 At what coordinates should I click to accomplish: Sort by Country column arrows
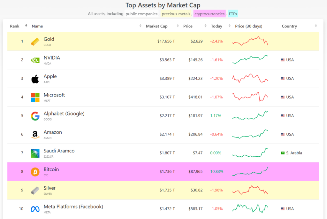pyautogui.click(x=316, y=26)
